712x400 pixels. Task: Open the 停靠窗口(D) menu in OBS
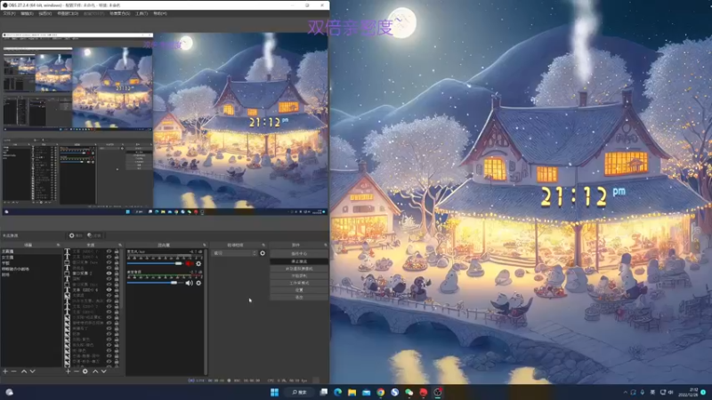68,13
